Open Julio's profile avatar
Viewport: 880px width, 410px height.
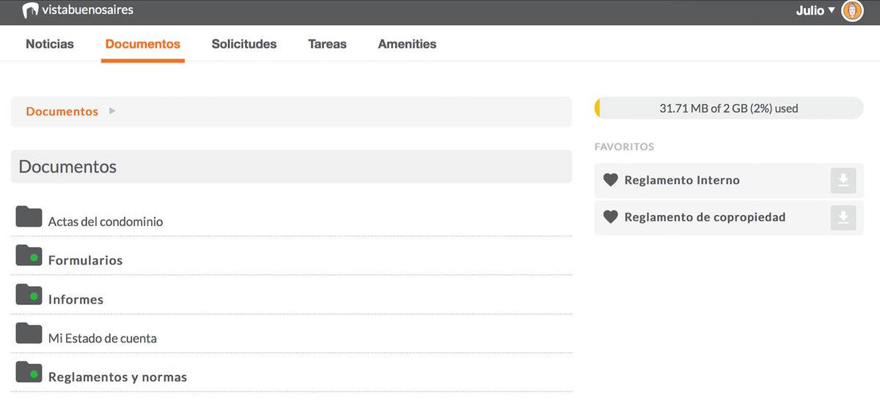(852, 10)
